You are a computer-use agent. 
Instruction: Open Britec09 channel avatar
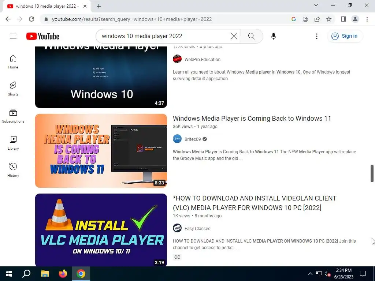[x=177, y=139]
